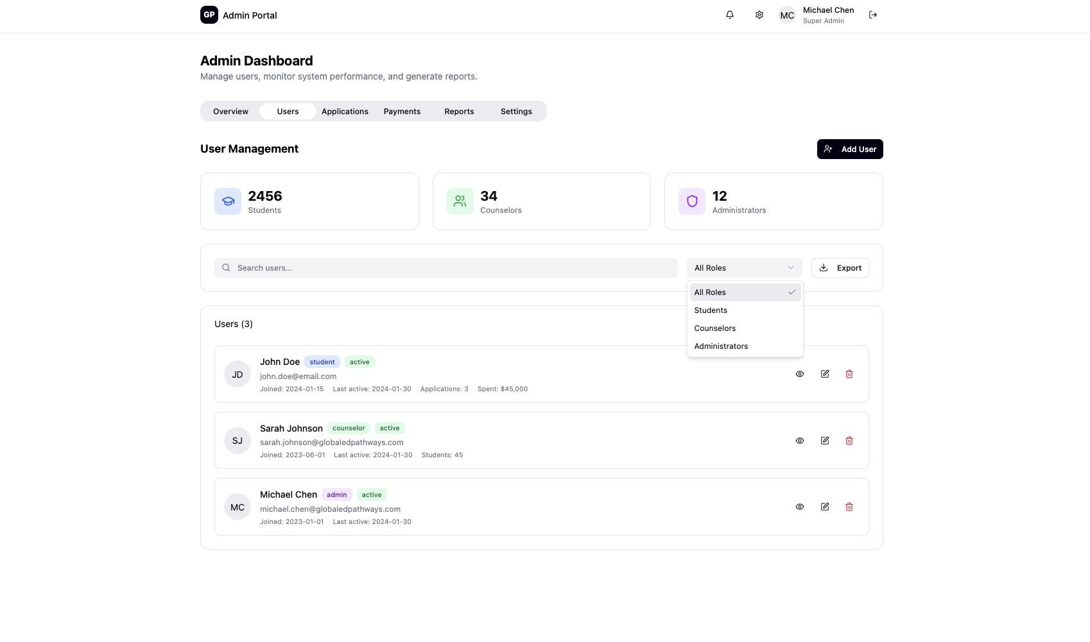Export the user list
This screenshot has height=642, width=1090.
point(840,268)
